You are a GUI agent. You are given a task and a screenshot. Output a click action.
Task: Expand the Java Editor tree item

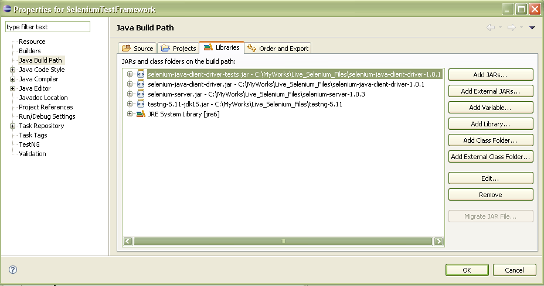[x=12, y=89]
